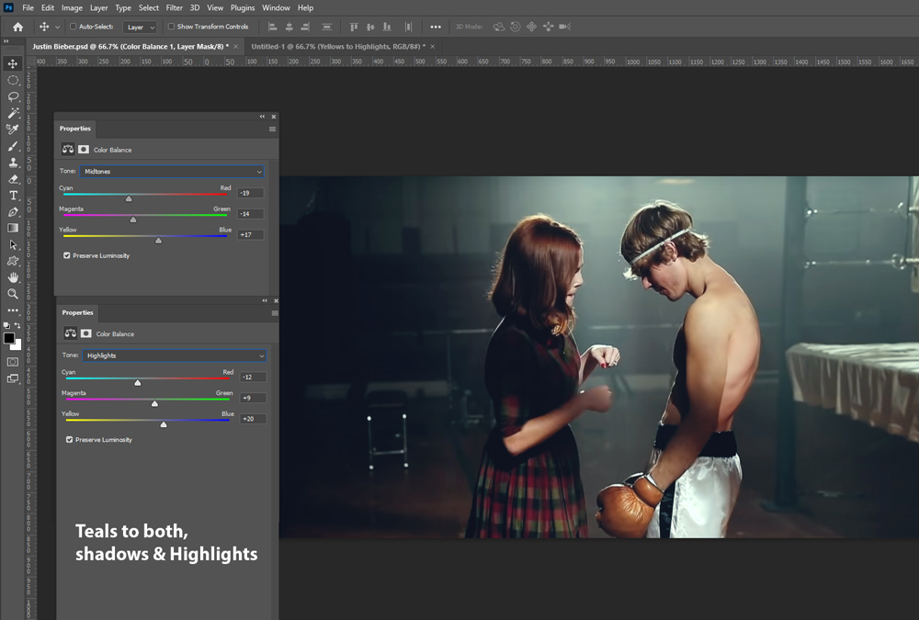Open the File menu
The width and height of the screenshot is (919, 620).
(x=28, y=7)
